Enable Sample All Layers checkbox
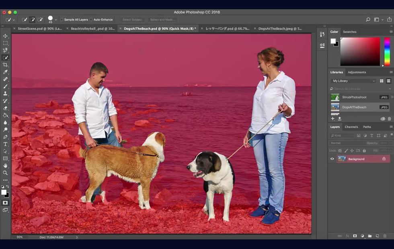 click(62, 20)
